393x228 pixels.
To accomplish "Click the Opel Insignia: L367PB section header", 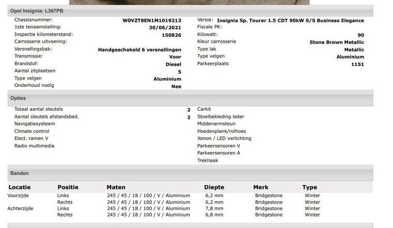I will pos(190,11).
